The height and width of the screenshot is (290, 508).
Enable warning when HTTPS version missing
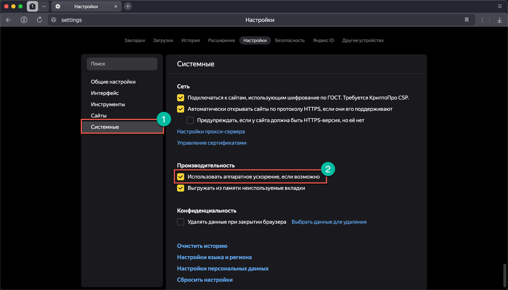190,120
